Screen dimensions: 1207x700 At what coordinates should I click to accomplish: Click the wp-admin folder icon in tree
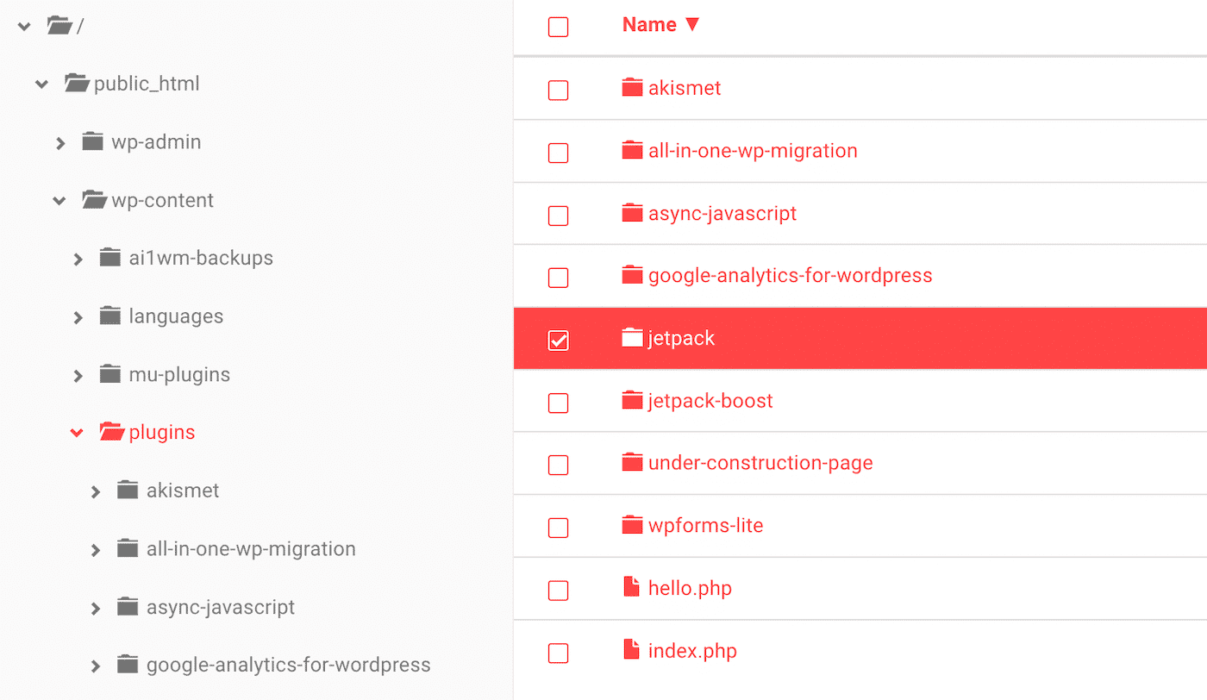tap(93, 141)
